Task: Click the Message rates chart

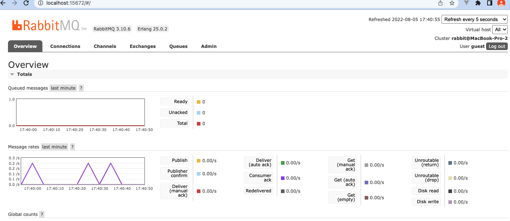Action: tap(83, 171)
